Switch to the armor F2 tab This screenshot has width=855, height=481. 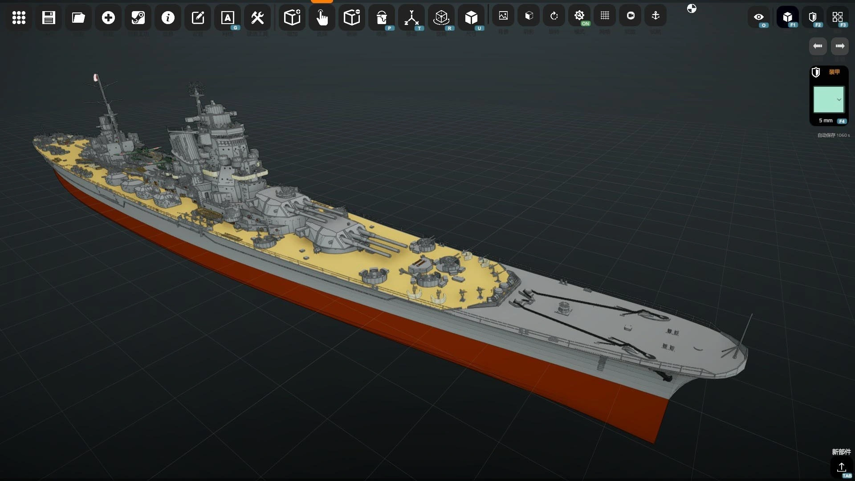pos(813,17)
